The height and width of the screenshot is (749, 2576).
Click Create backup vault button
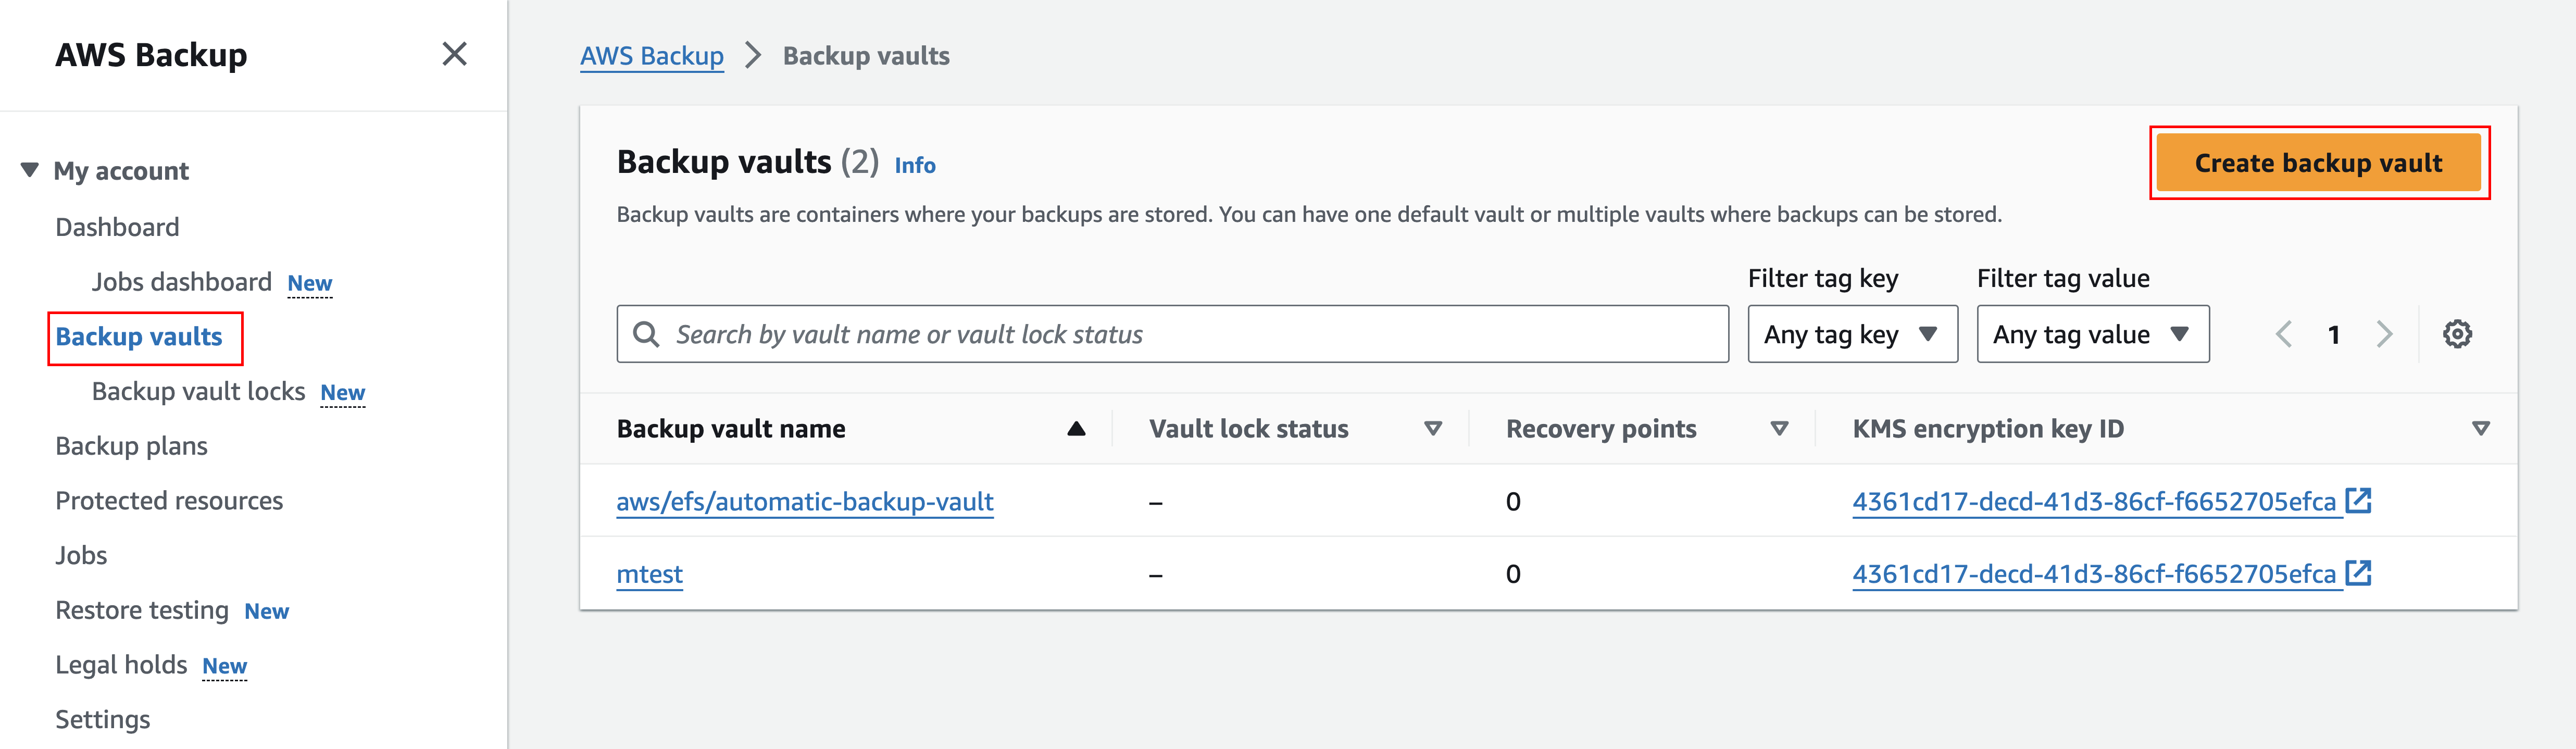coord(2317,163)
